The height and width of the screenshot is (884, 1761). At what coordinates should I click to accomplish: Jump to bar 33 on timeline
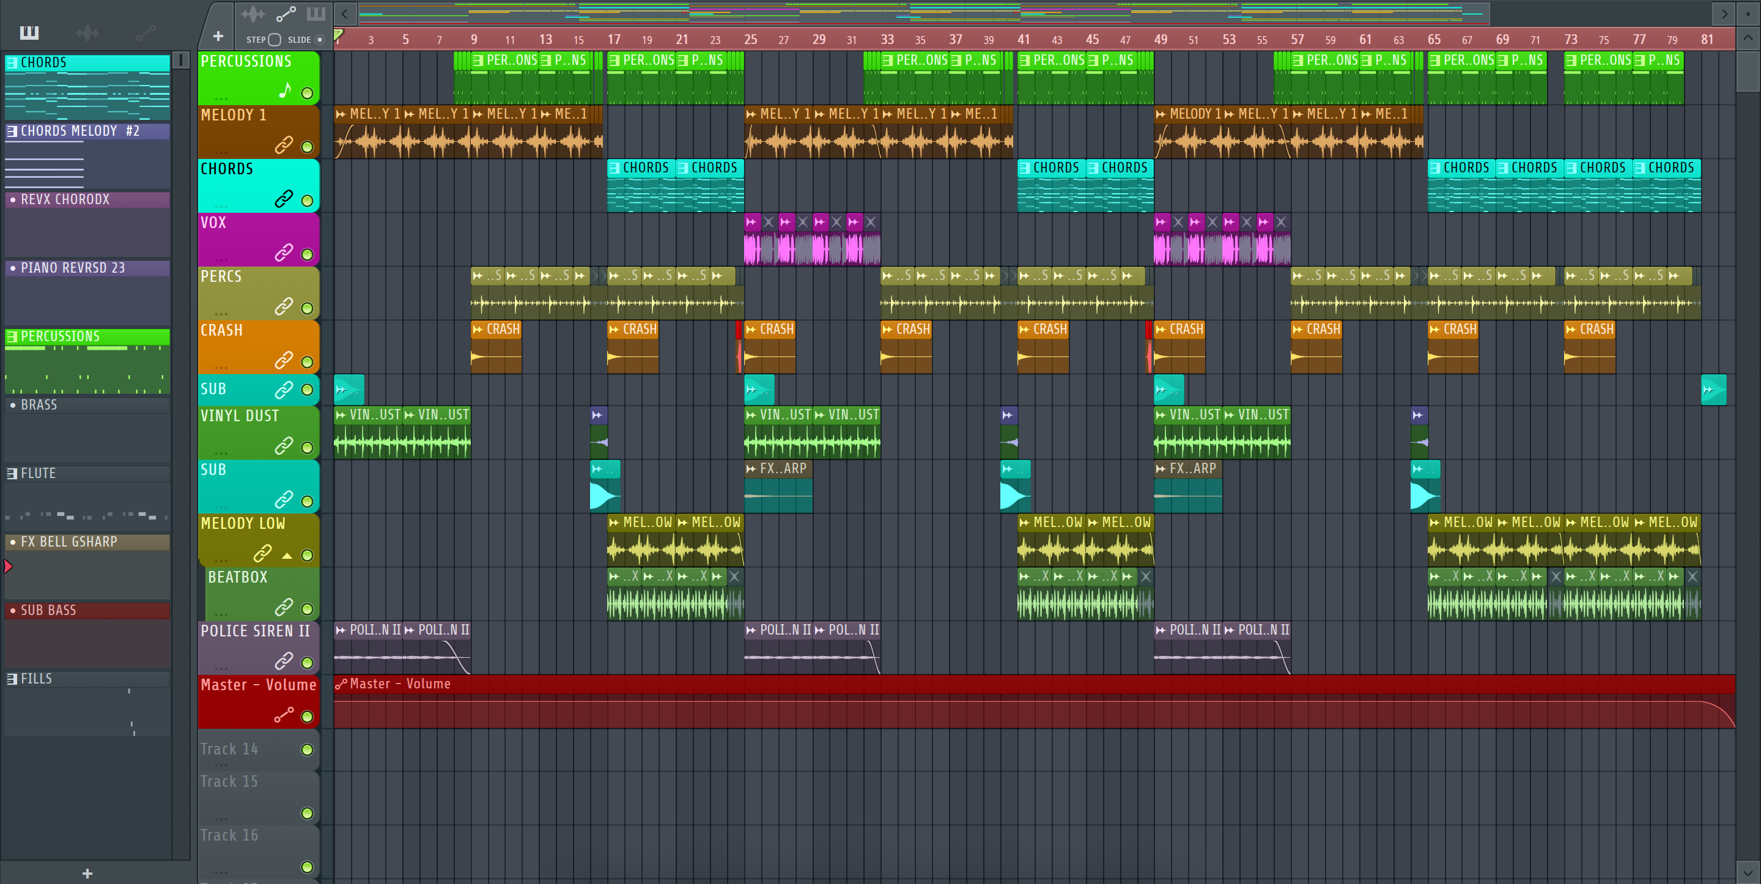887,40
